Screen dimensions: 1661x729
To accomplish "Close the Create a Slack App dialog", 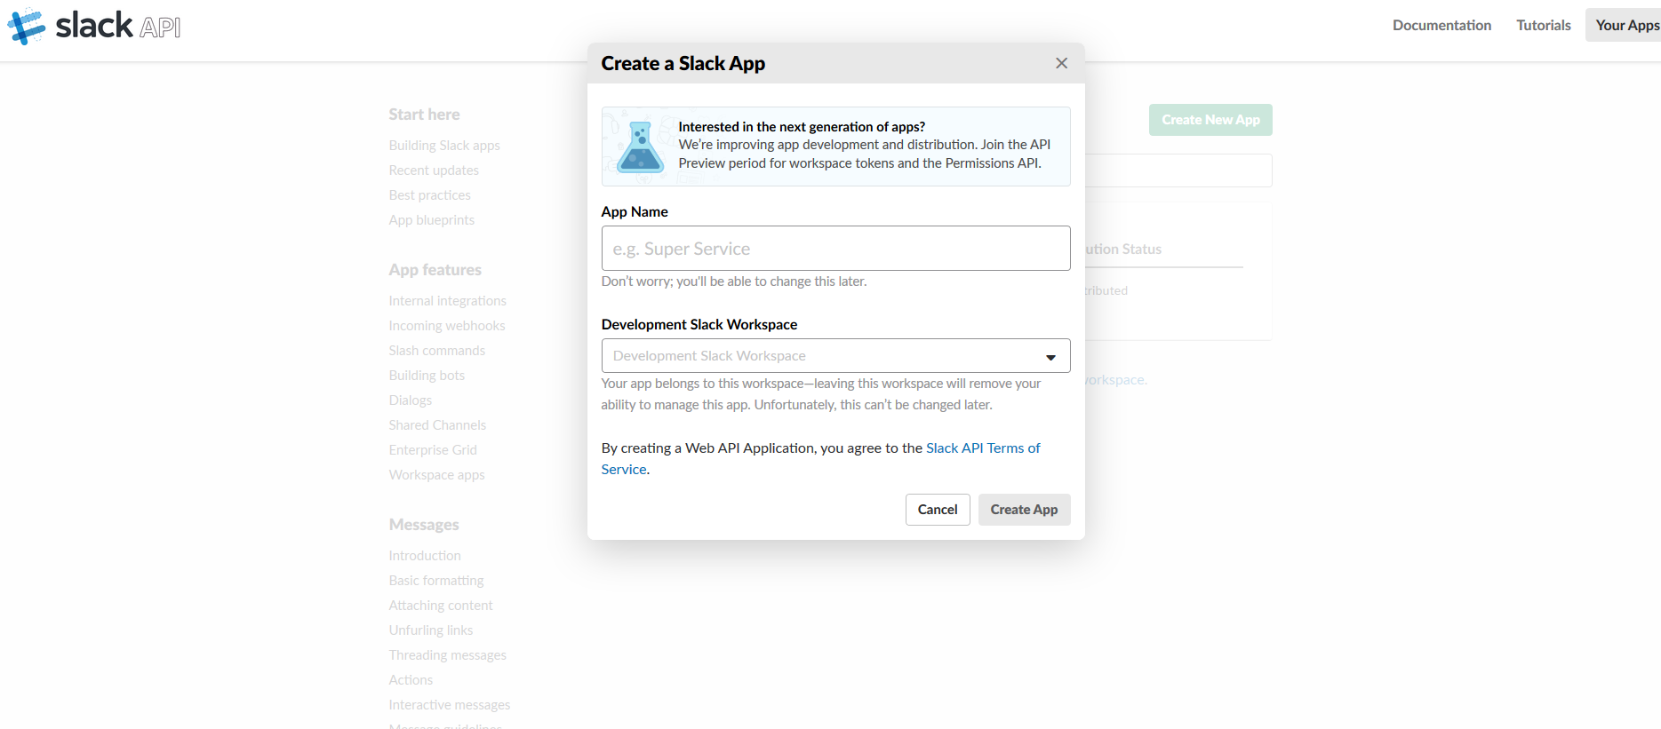I will click(1061, 63).
